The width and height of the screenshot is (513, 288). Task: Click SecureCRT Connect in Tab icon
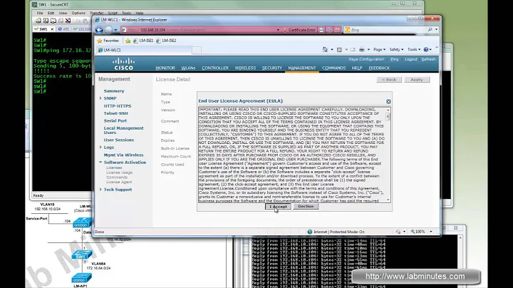[53, 21]
